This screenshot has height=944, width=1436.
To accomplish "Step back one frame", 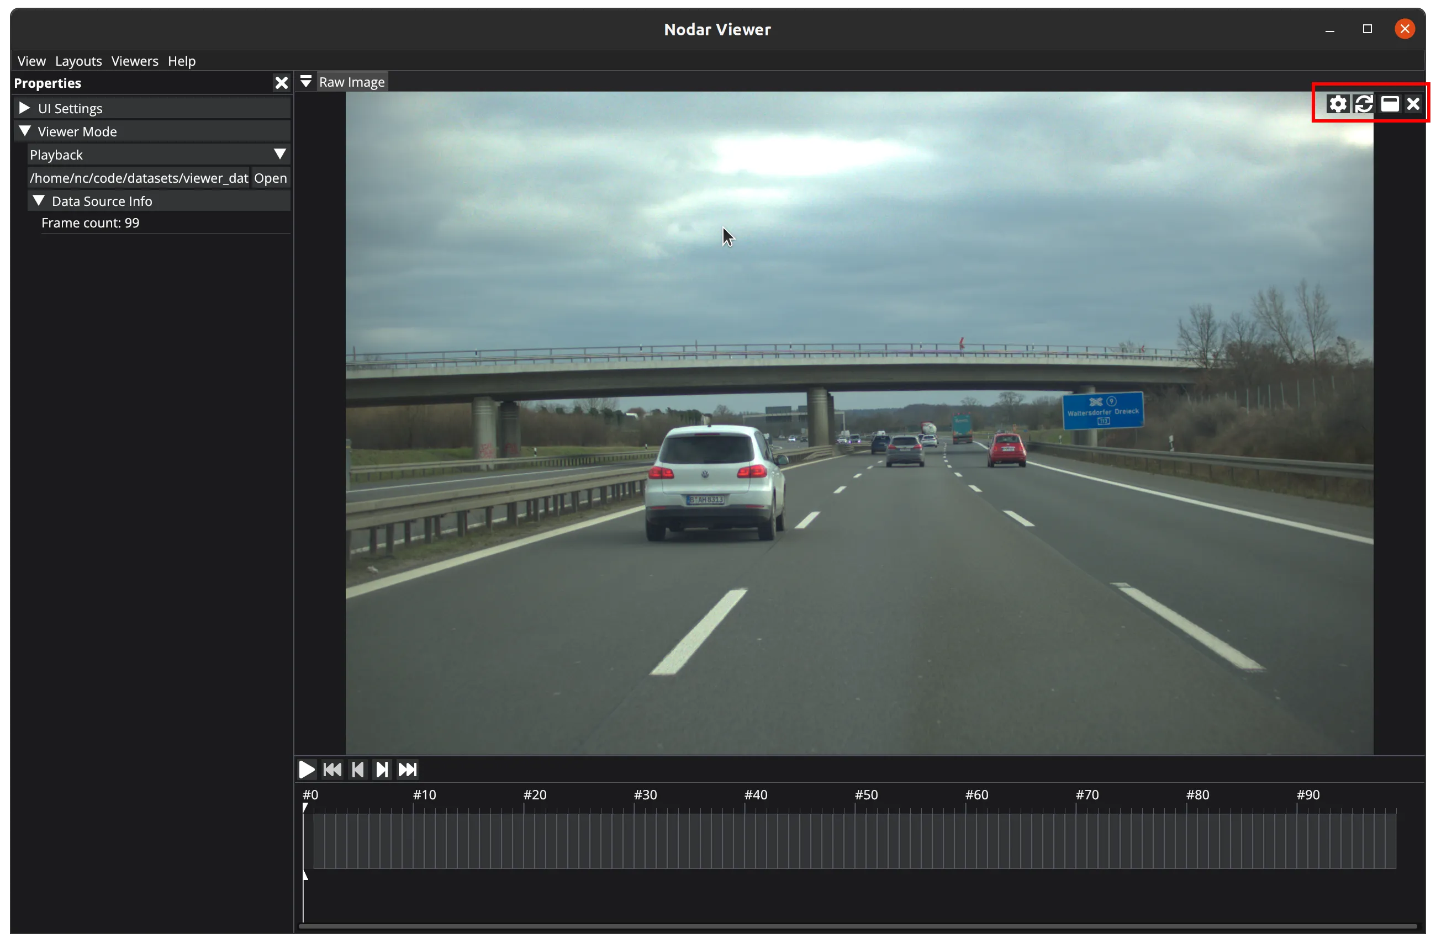I will coord(357,770).
